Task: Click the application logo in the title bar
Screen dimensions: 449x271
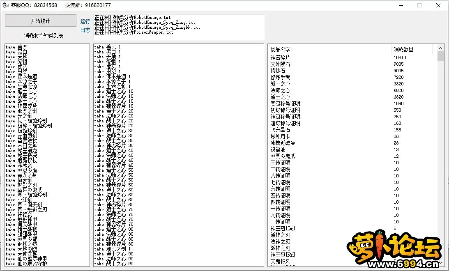Action: 5,5
